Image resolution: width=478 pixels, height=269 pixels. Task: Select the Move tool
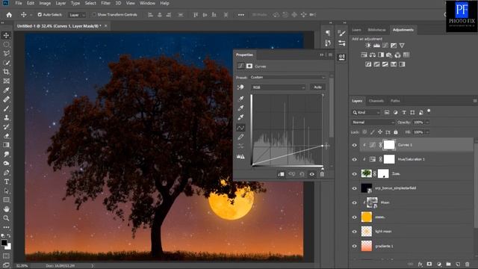point(6,35)
